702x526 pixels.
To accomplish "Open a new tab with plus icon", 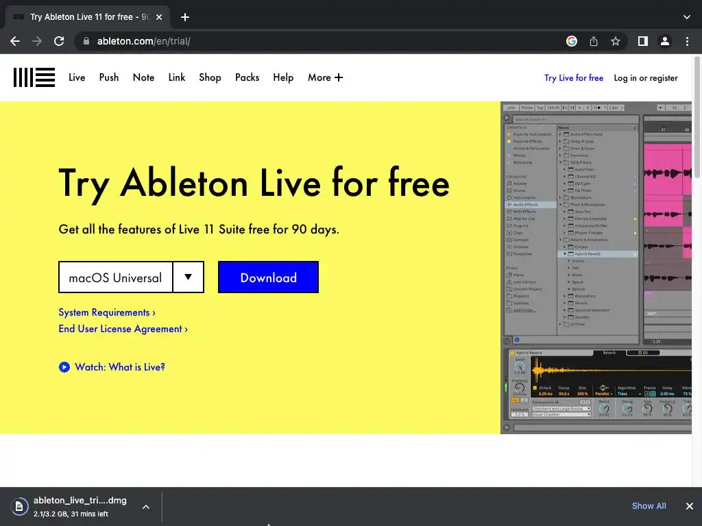I will coord(185,17).
